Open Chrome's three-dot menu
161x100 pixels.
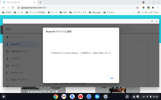(158, 8)
